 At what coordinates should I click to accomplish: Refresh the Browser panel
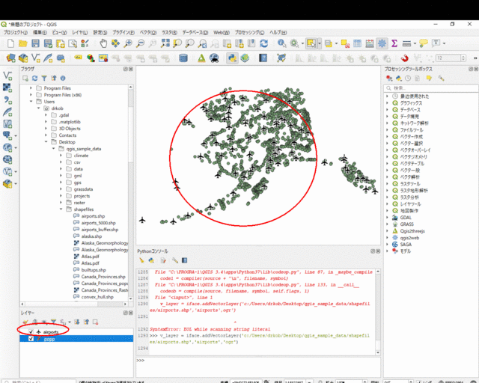point(35,79)
